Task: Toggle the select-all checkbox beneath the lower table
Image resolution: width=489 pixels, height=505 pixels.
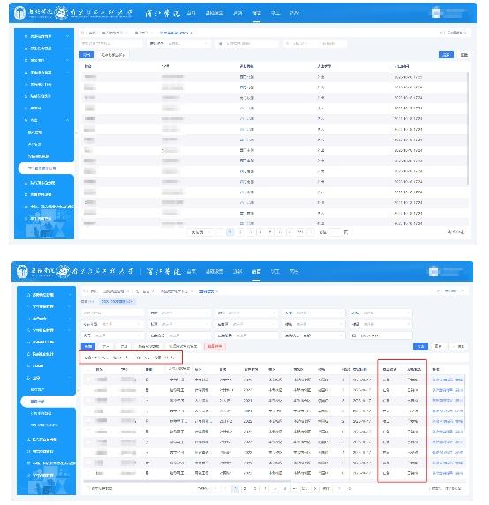Action: 88,488
